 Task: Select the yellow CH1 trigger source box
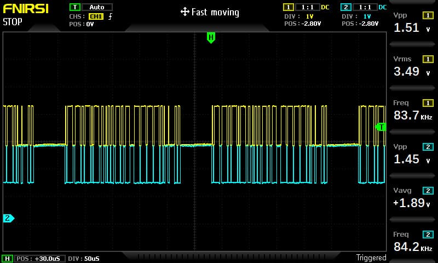[96, 16]
